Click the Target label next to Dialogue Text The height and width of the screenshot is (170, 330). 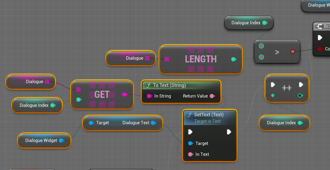click(103, 123)
